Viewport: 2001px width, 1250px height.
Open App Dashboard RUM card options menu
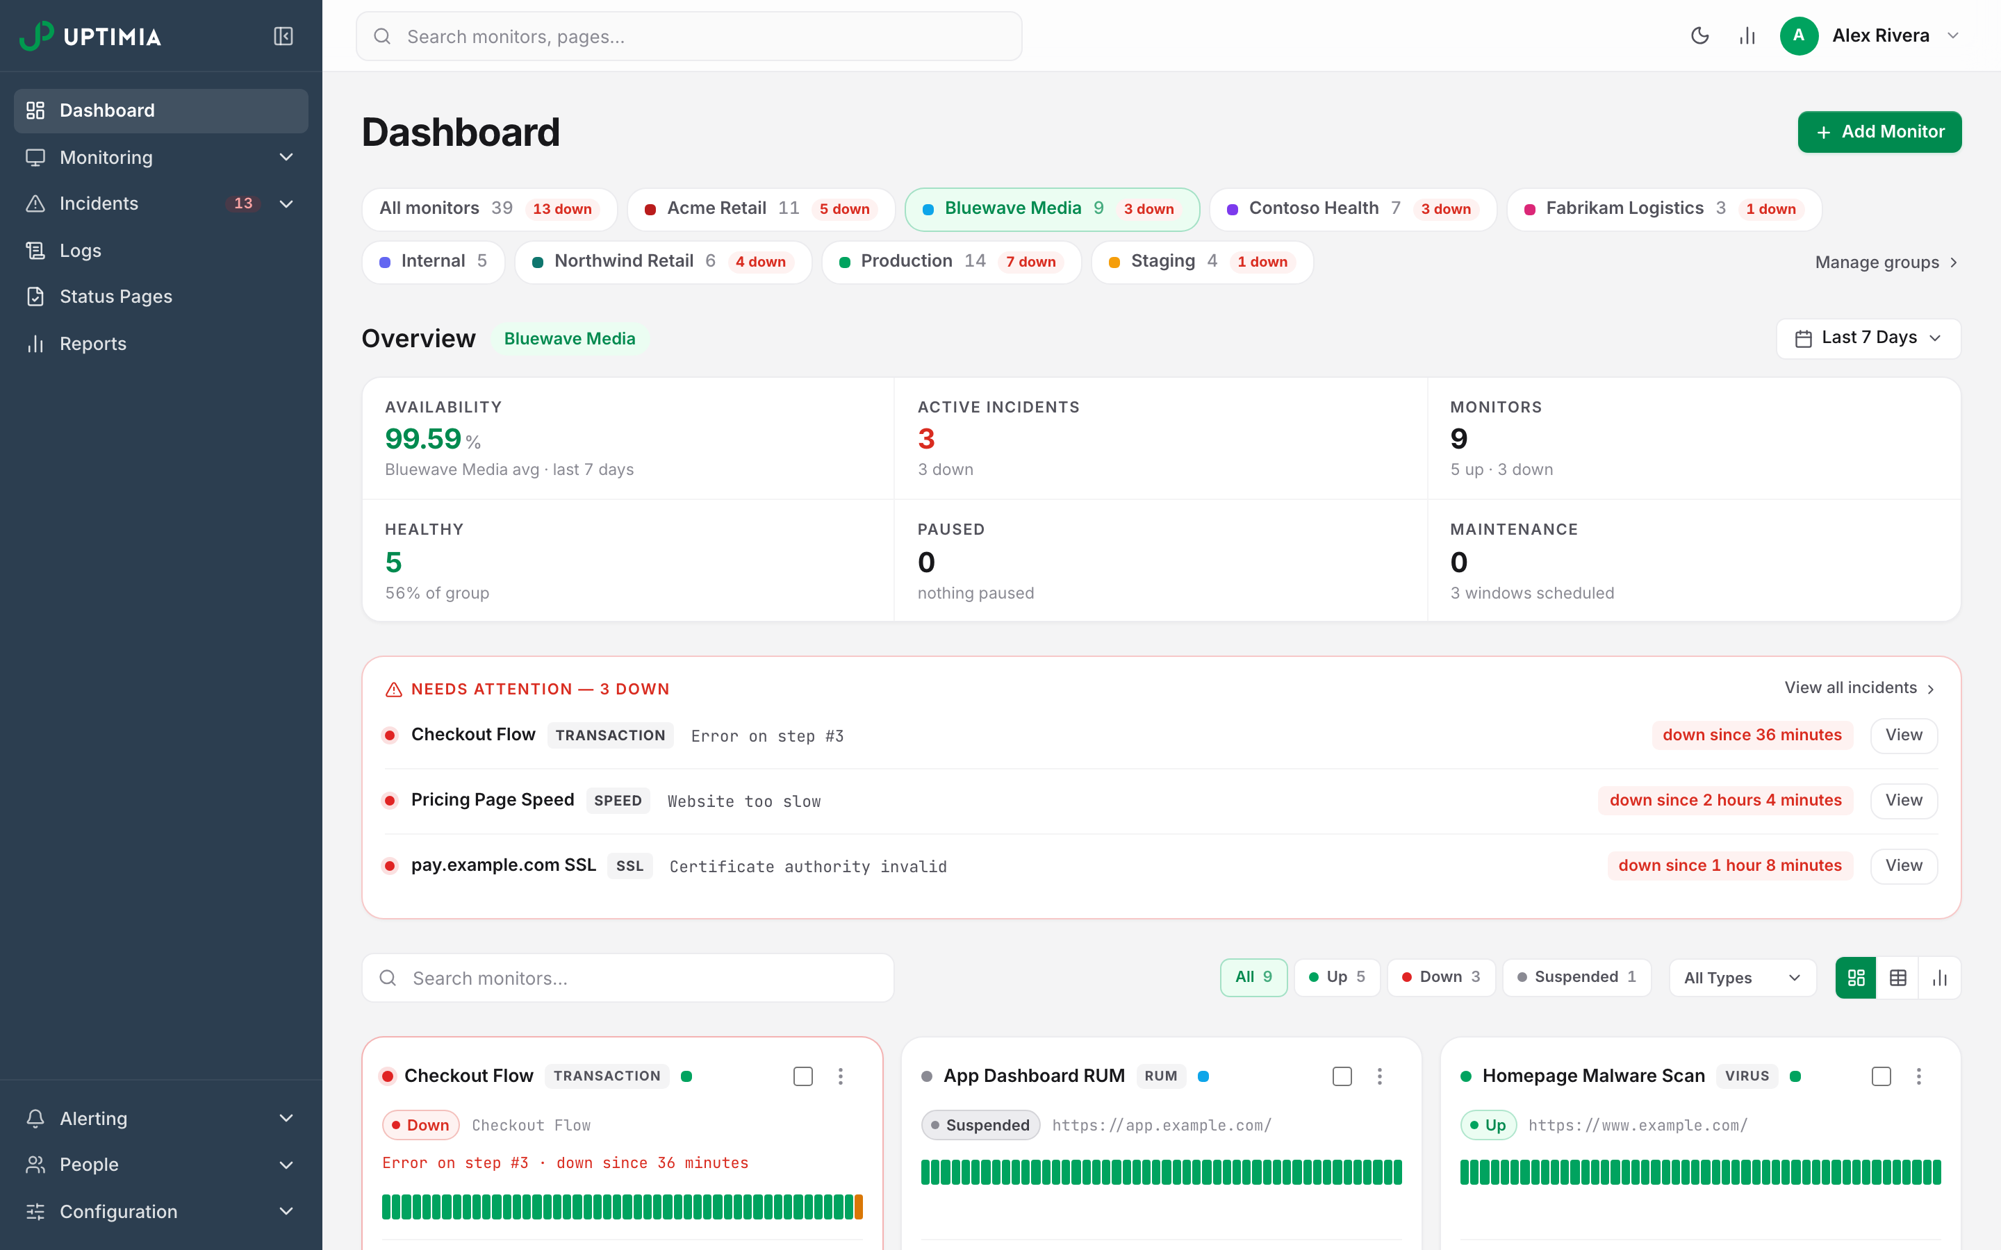tap(1379, 1076)
